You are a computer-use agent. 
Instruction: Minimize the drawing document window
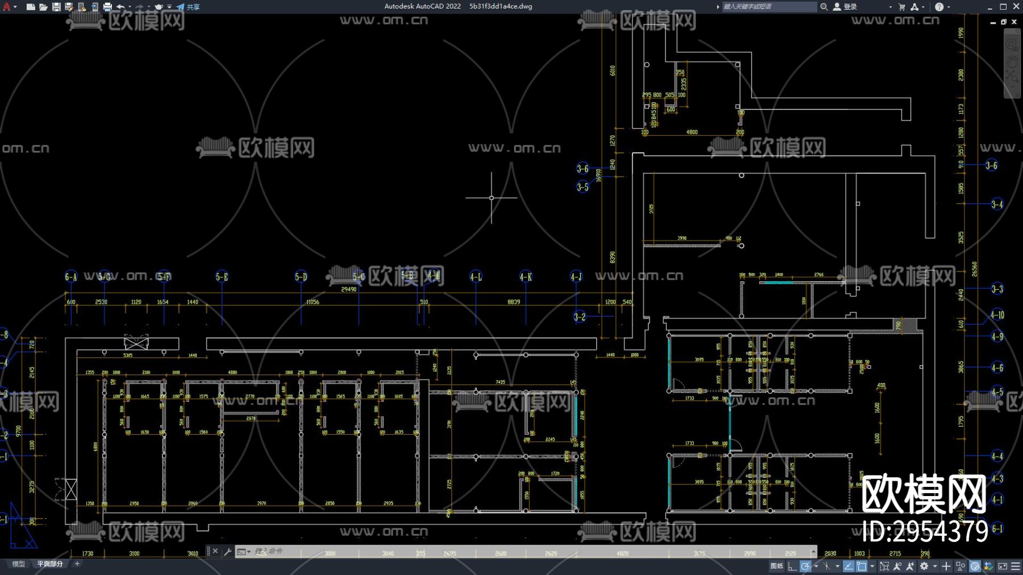993,22
